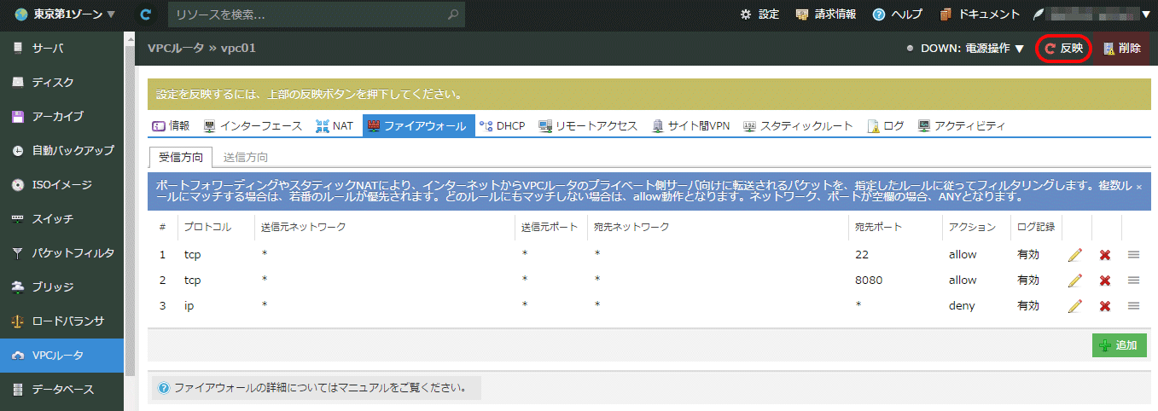This screenshot has width=1158, height=411.
Task: Click the VPCルータ breadcrumb link
Action: (176, 49)
